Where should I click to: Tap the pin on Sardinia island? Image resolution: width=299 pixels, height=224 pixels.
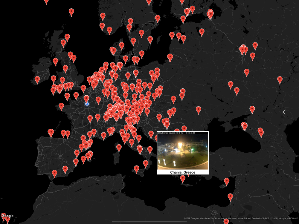(119, 148)
